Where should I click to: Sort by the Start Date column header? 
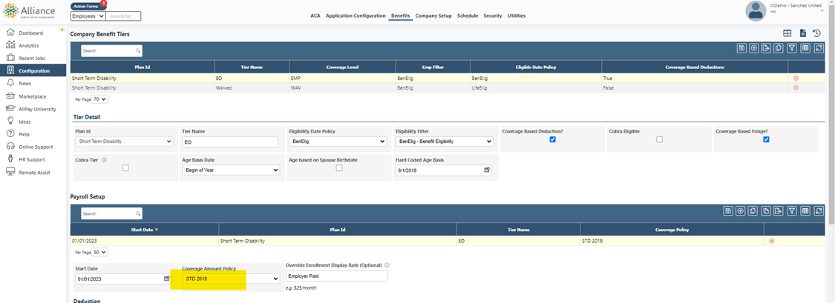[145, 230]
